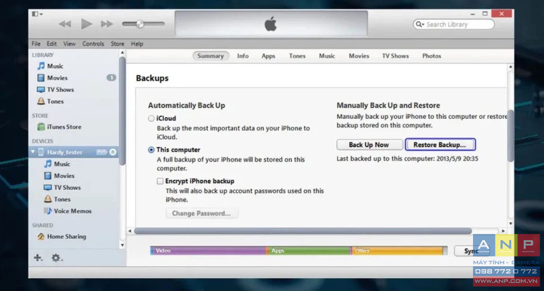Switch to the Photos tab
Image resolution: width=544 pixels, height=291 pixels.
[x=432, y=56]
